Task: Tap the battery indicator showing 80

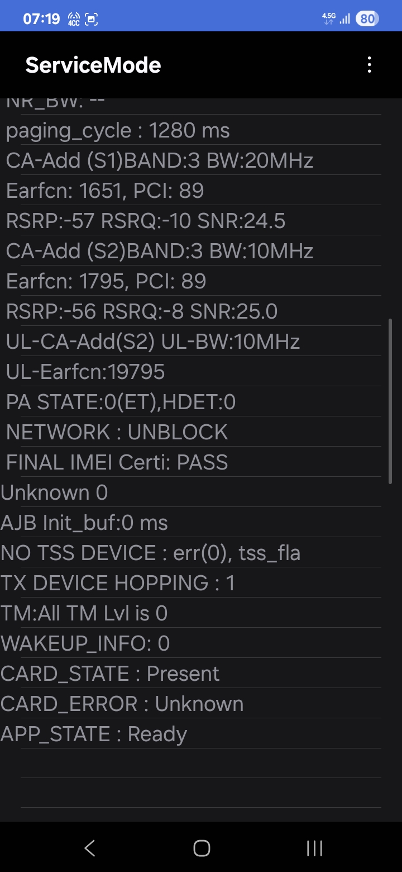Action: coord(367,19)
